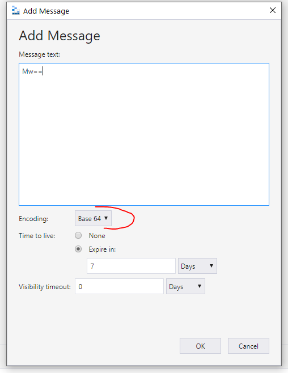Click the Time to live: label
The width and height of the screenshot is (288, 373).
tap(37, 236)
